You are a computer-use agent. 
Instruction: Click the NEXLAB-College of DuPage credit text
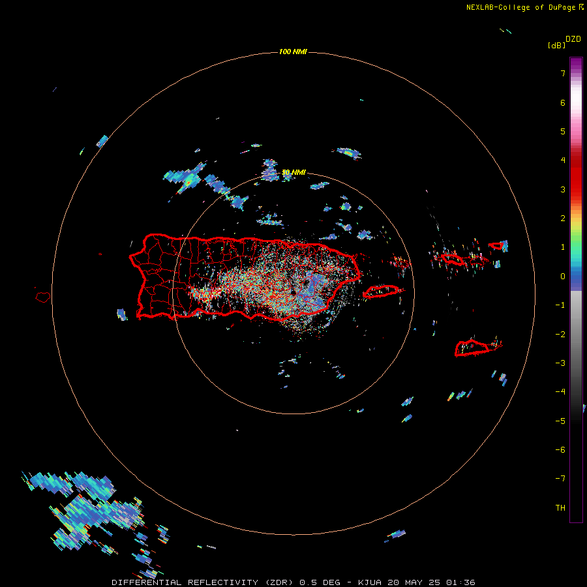pyautogui.click(x=520, y=7)
